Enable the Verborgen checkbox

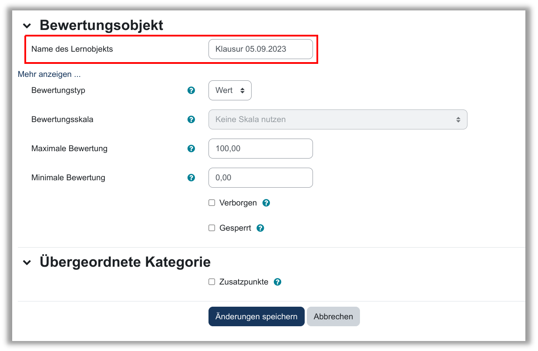point(212,203)
